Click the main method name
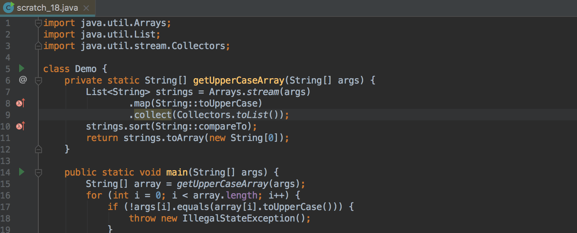This screenshot has width=577, height=233. click(x=177, y=172)
